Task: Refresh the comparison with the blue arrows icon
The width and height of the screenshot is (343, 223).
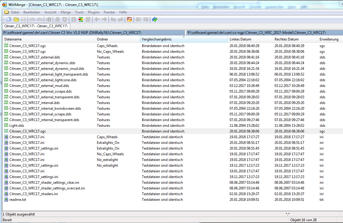Action: pyautogui.click(x=155, y=19)
